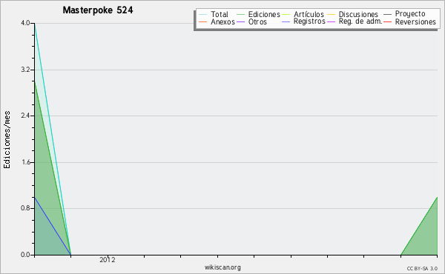
Task: Click the 2.4 y-axis tick label
Action: tap(25, 116)
